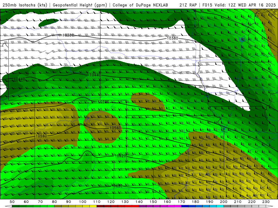The height and width of the screenshot is (208, 278).
Task: Click the 'F015 Valid: 12Z WED APR 16 2025' text
Action: 239,5
